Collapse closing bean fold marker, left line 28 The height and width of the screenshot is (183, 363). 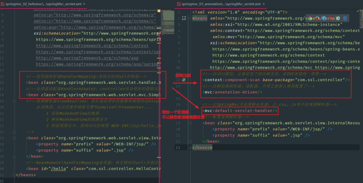coord(14,157)
